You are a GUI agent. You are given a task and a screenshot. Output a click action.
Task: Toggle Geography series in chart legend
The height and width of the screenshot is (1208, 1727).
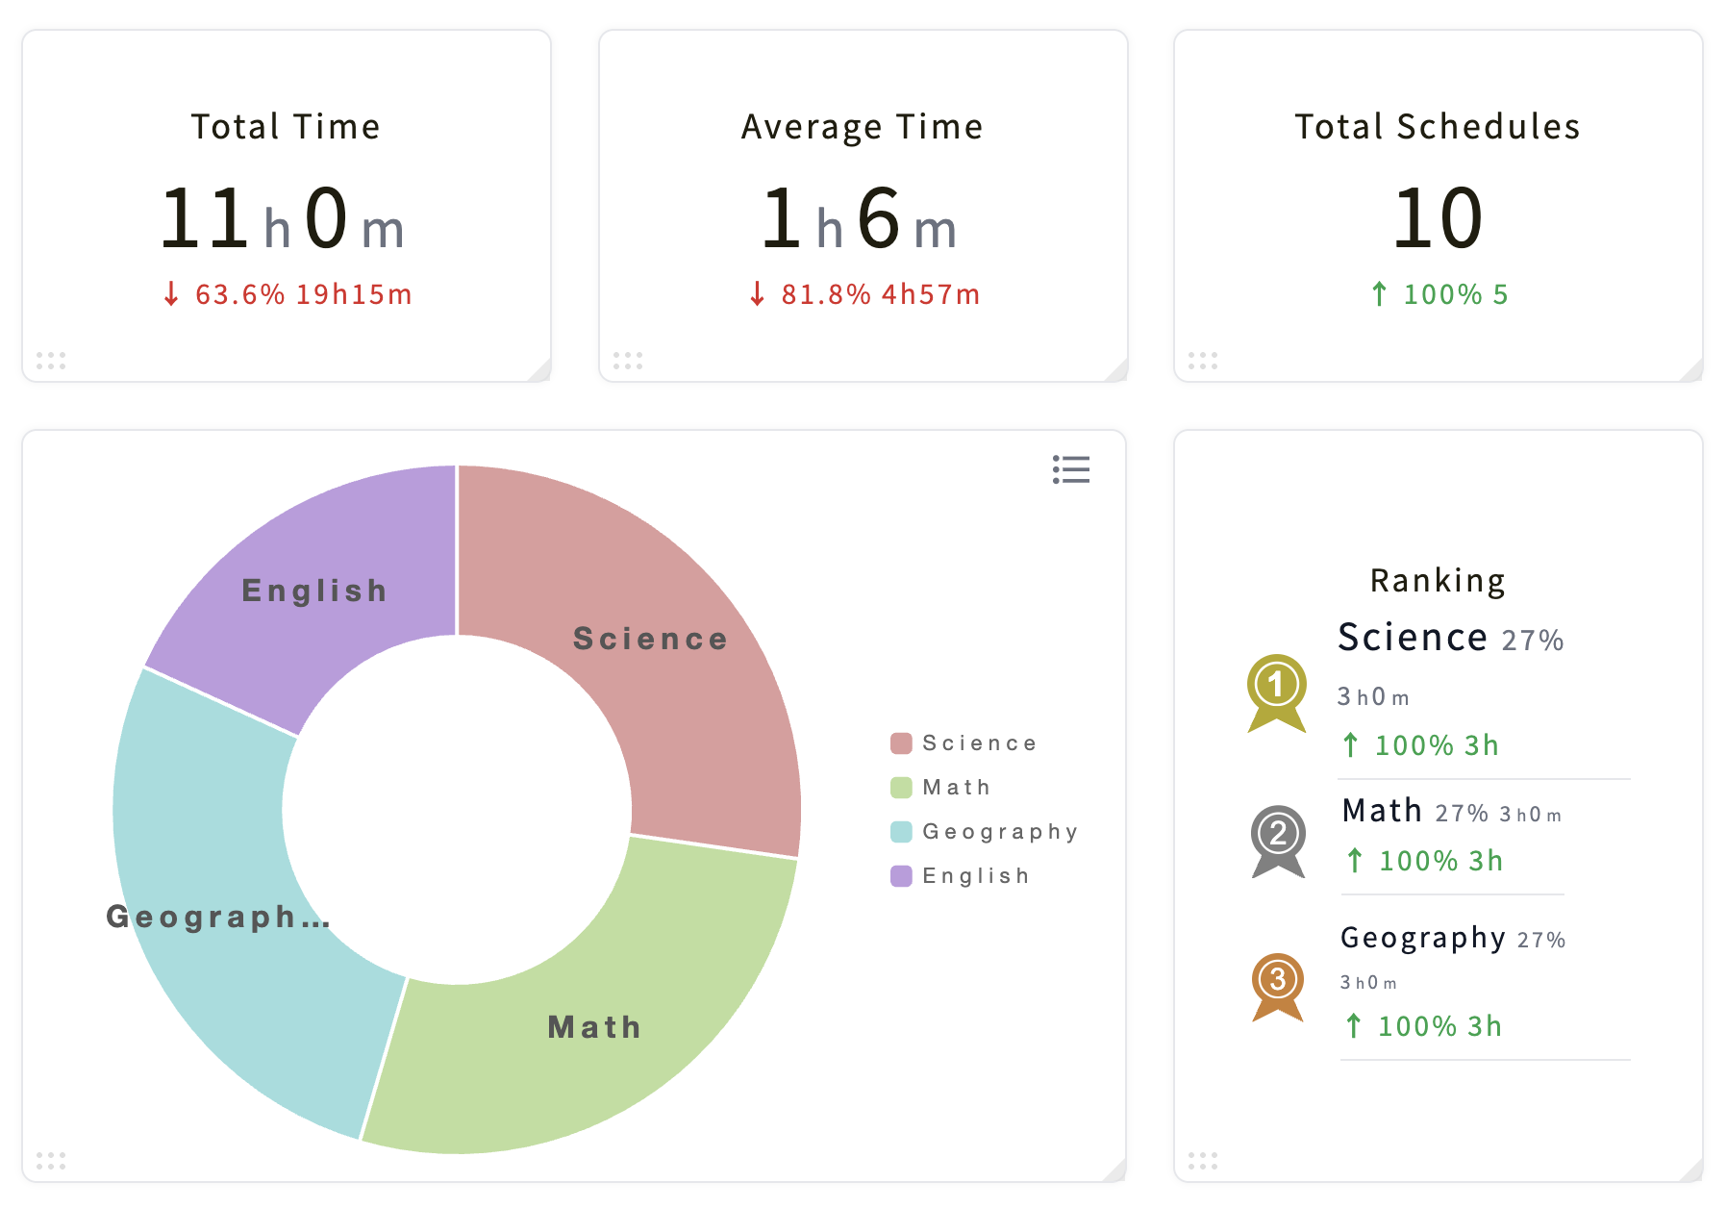pyautogui.click(x=985, y=832)
